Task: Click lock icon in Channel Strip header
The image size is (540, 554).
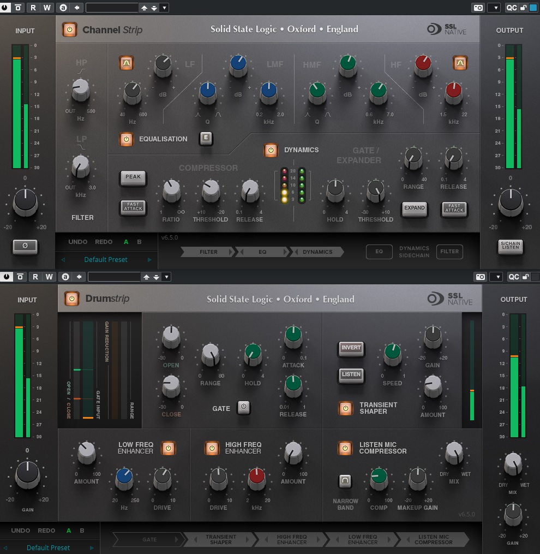Action: click(x=524, y=8)
